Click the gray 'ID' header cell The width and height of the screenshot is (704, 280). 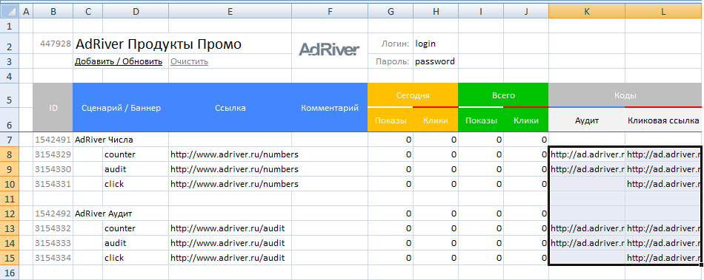tap(53, 107)
